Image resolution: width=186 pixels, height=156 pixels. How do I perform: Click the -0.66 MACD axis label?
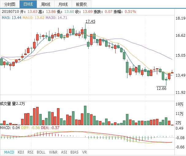pos(180,147)
